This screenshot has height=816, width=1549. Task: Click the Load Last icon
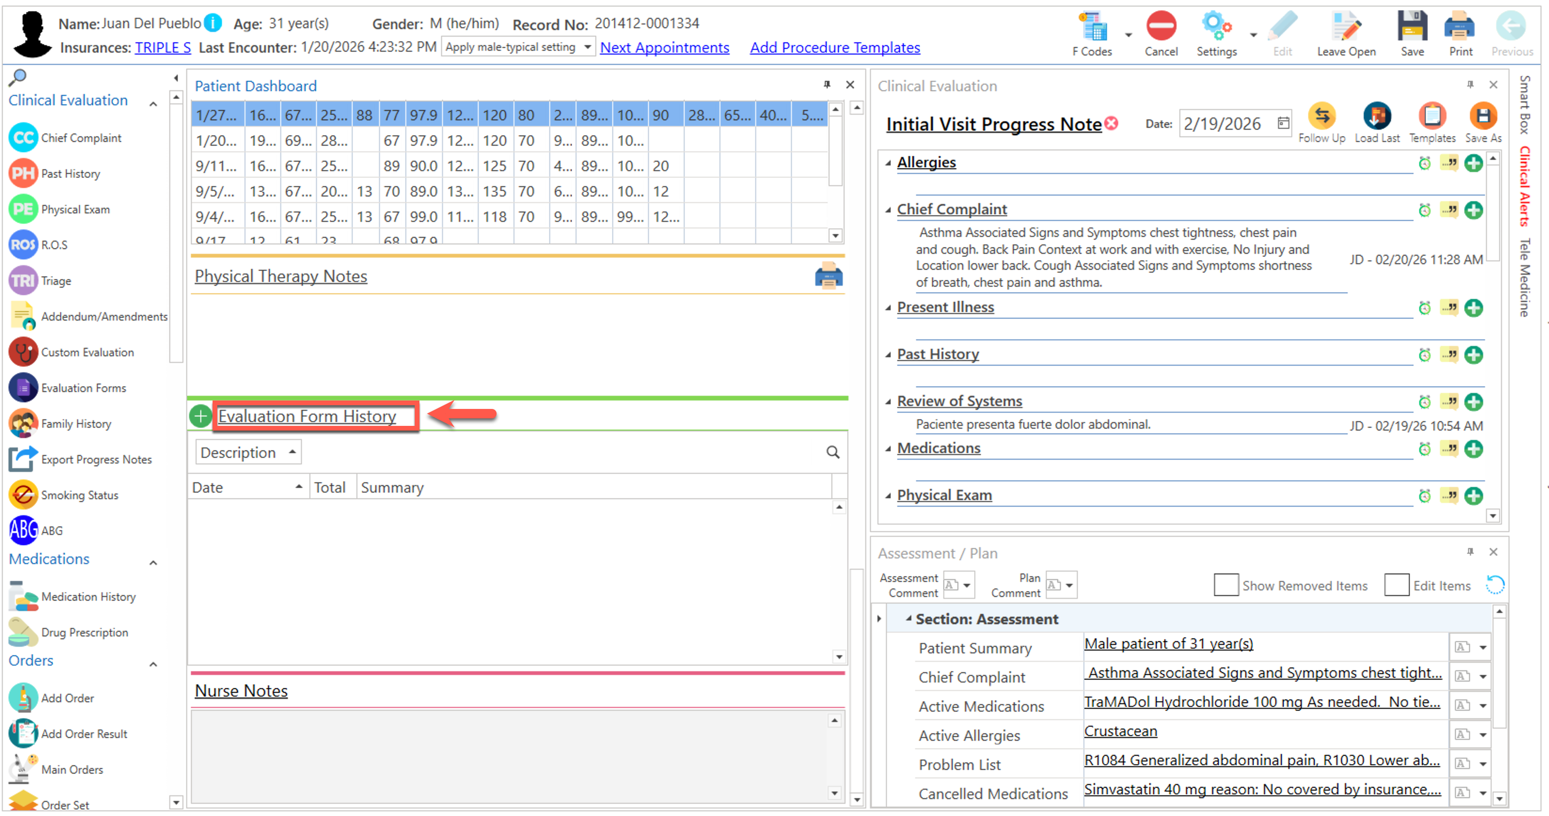click(1376, 117)
